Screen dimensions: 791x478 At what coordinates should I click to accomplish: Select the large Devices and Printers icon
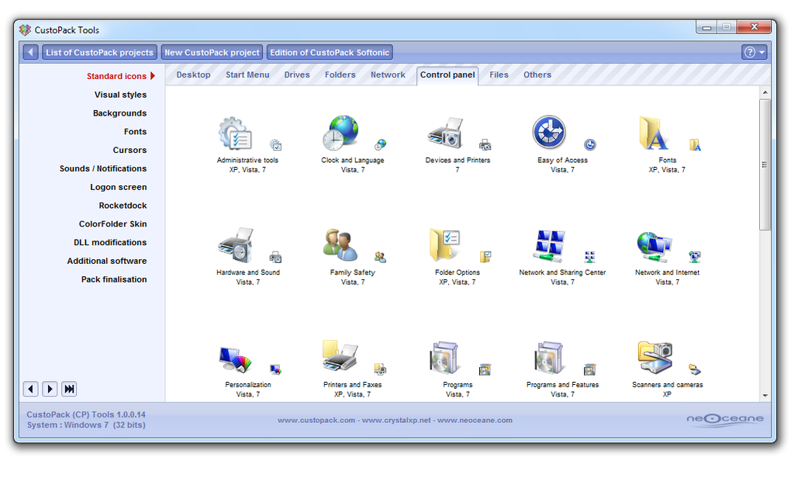pyautogui.click(x=445, y=133)
